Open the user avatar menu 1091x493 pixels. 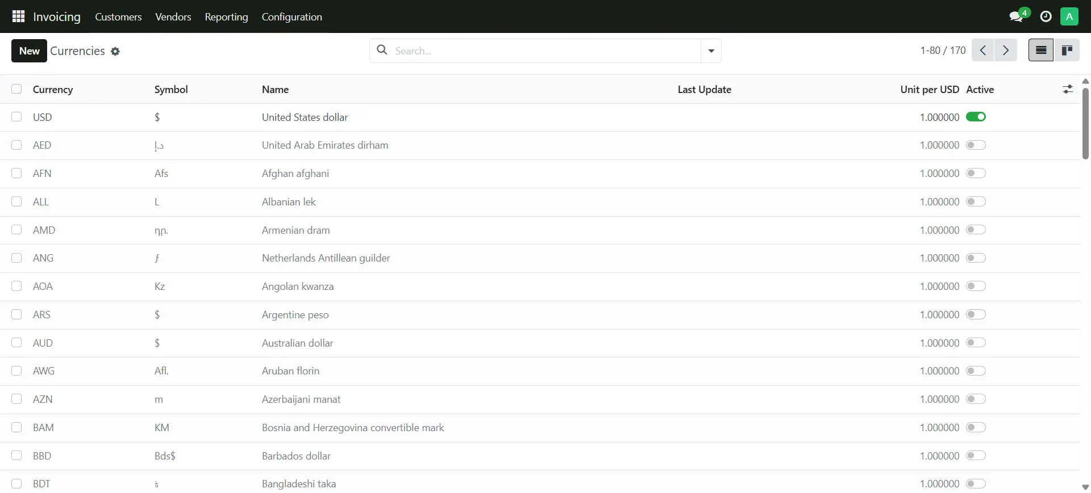[1069, 16]
